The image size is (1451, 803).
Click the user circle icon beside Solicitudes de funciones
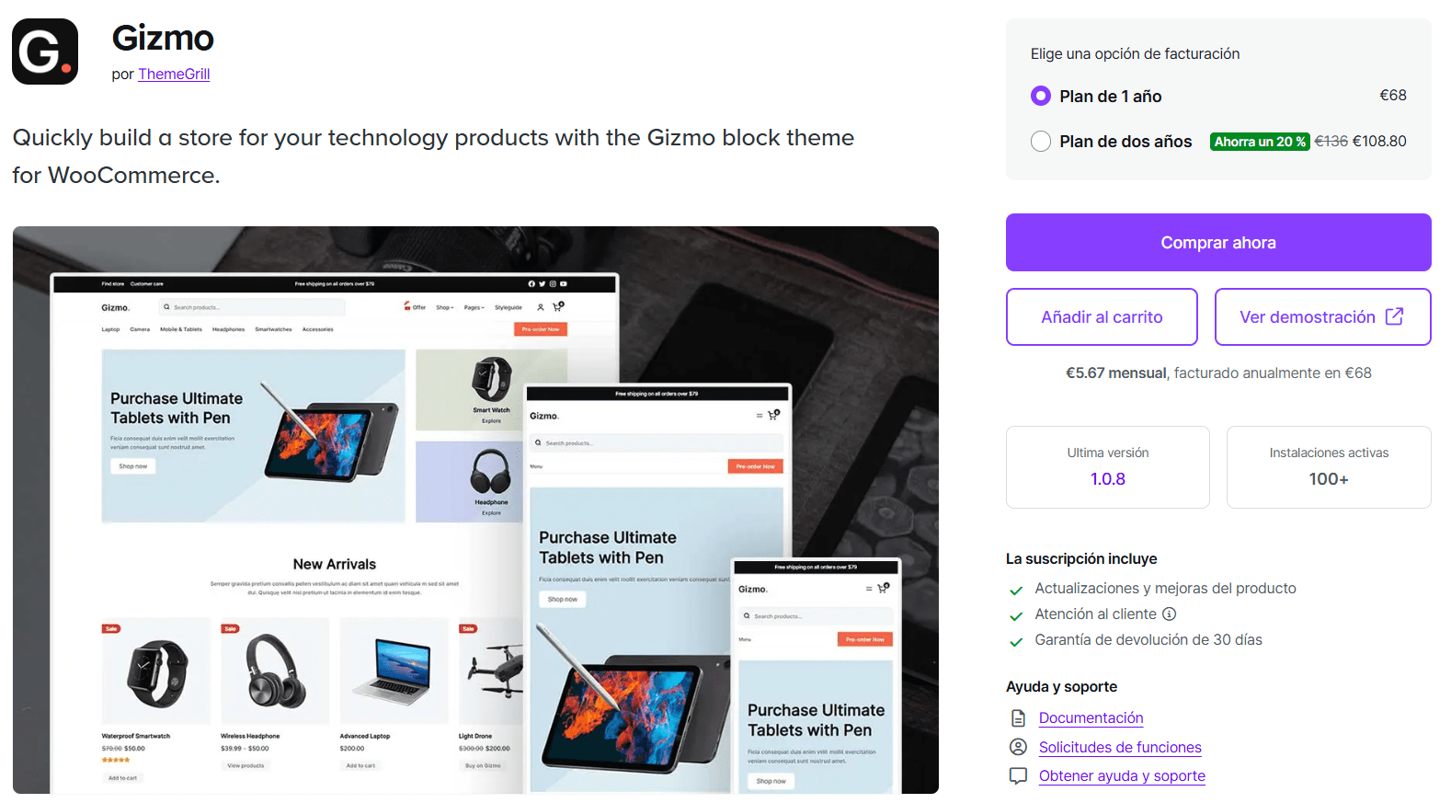[x=1018, y=747]
